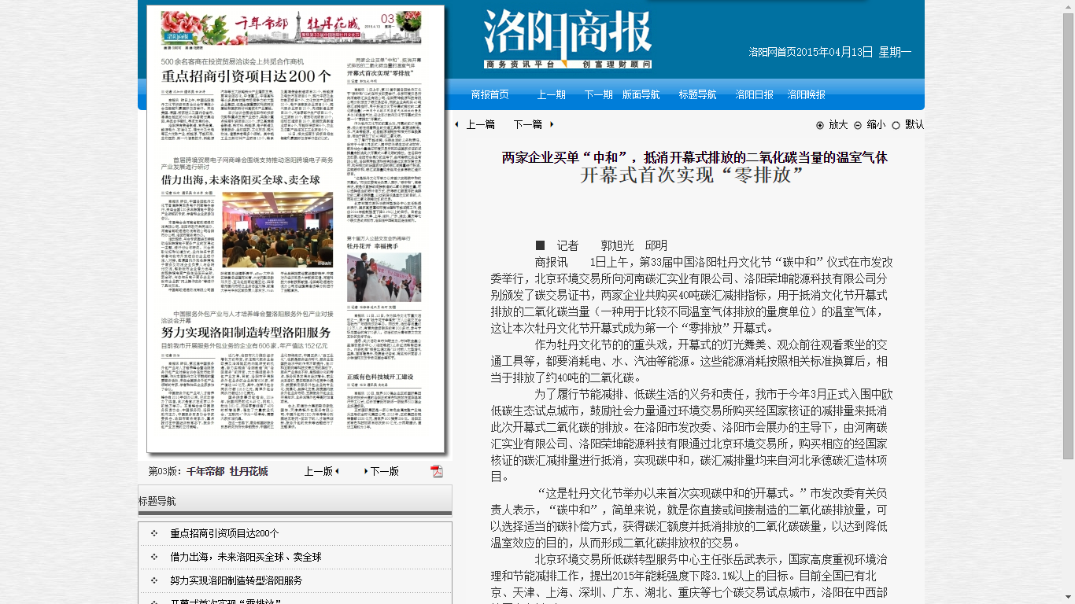
Task: Switch to 洛阳晚报 in the nav bar
Action: [807, 94]
